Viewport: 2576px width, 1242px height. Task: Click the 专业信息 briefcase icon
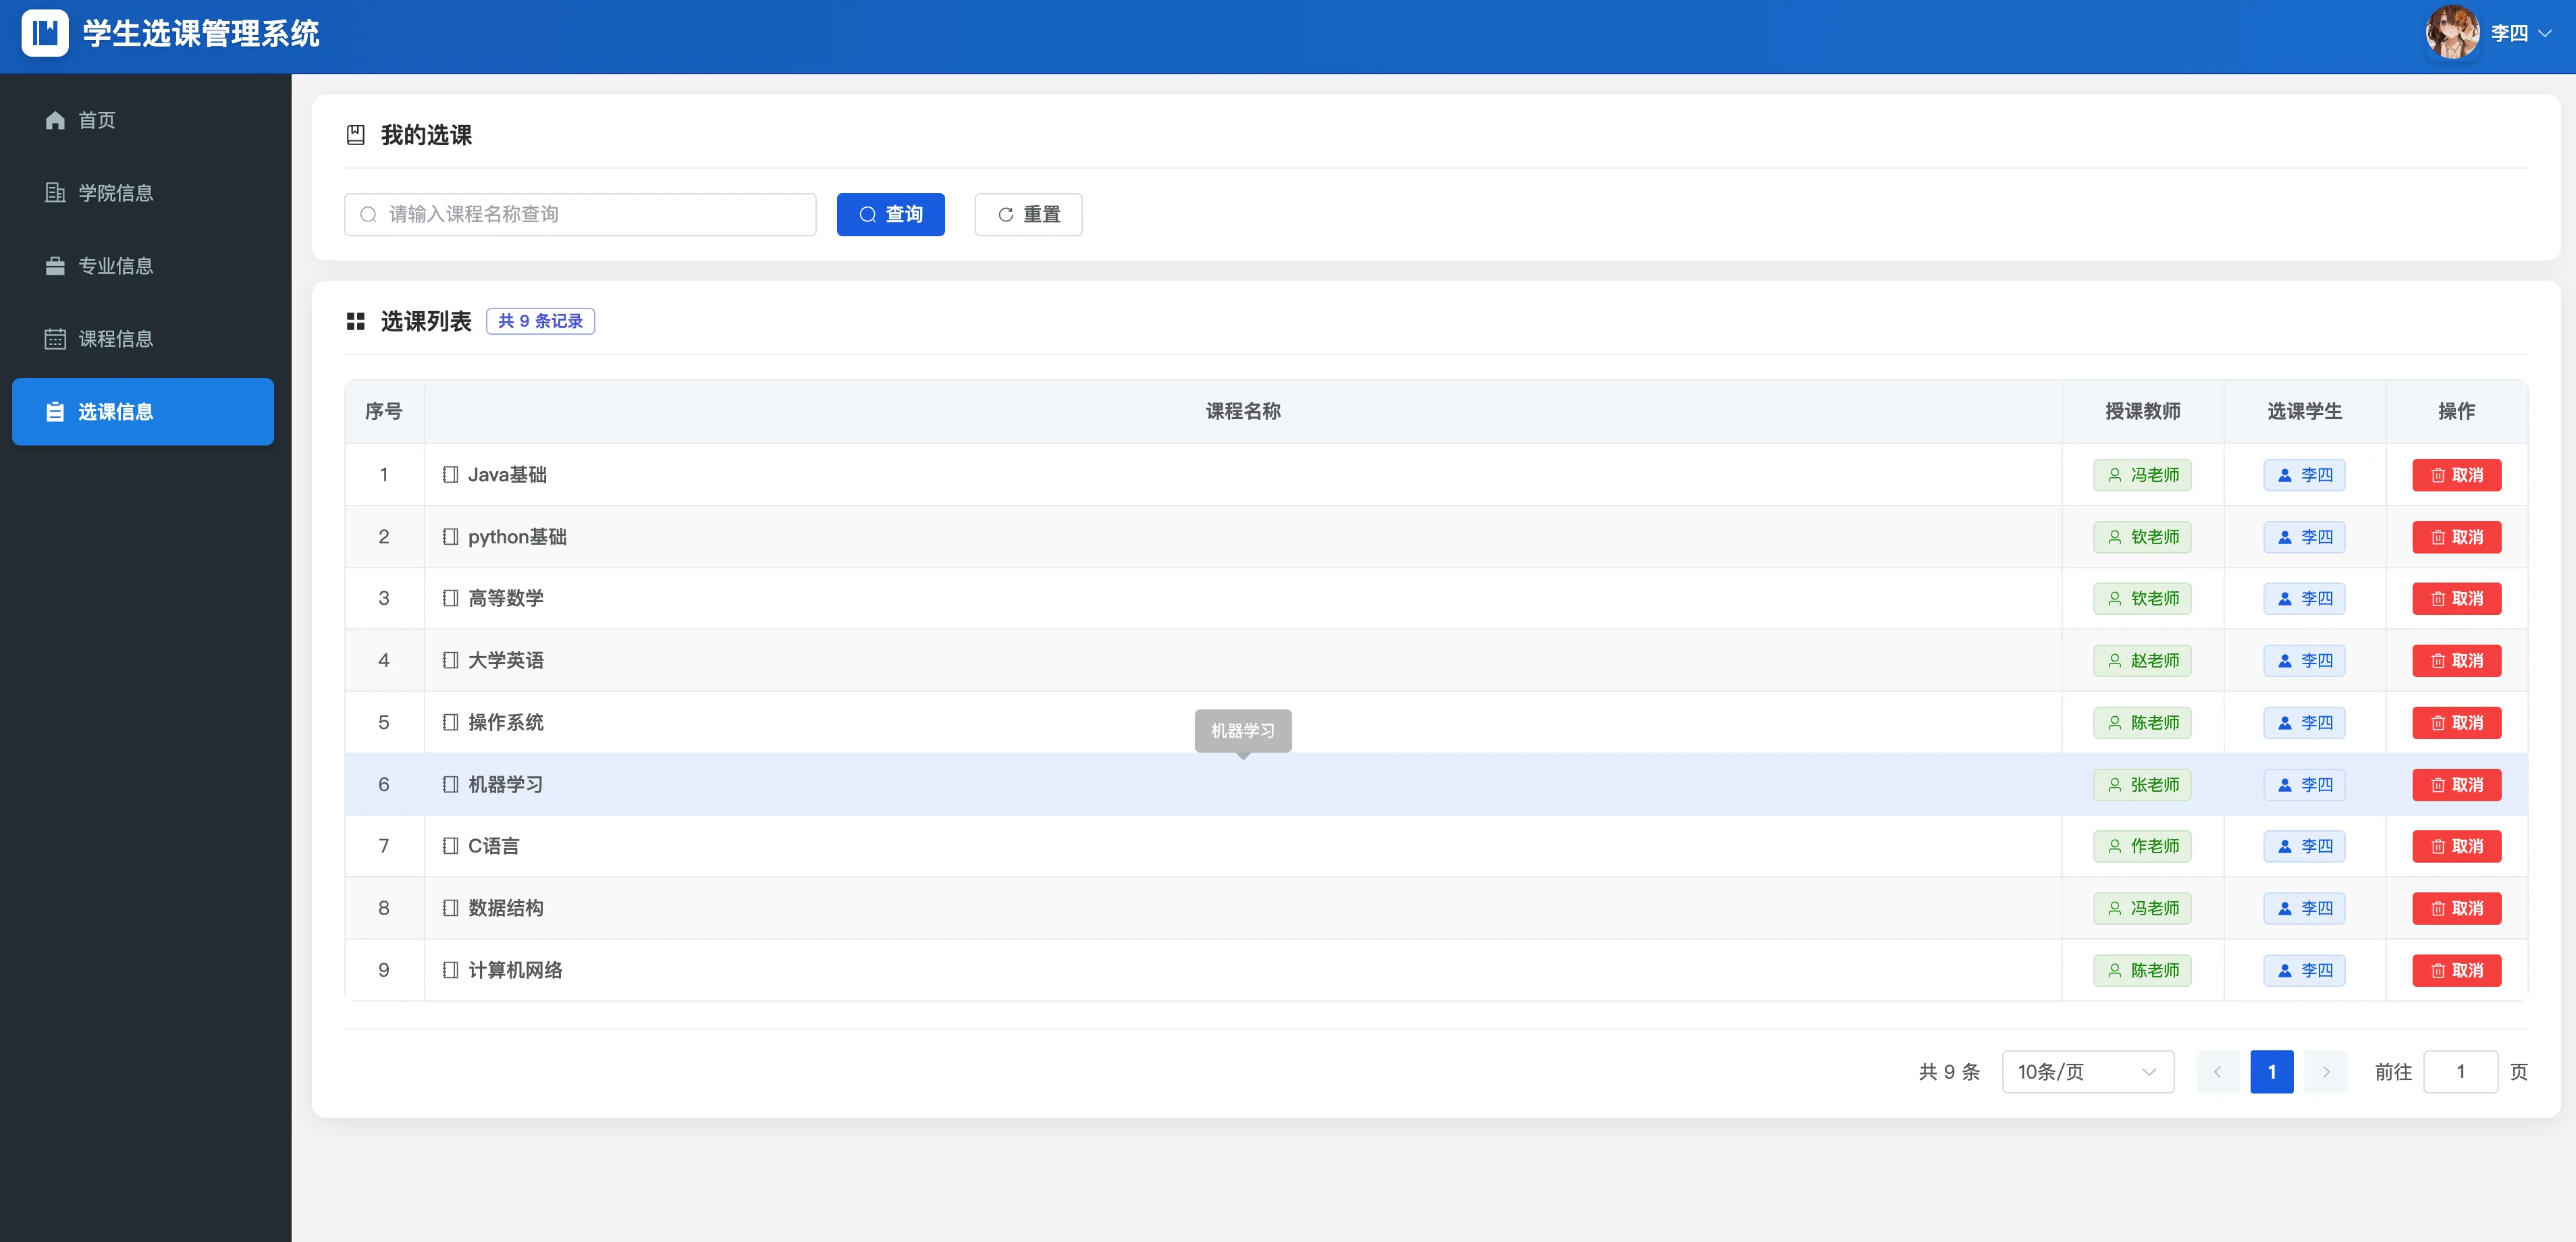coord(55,266)
